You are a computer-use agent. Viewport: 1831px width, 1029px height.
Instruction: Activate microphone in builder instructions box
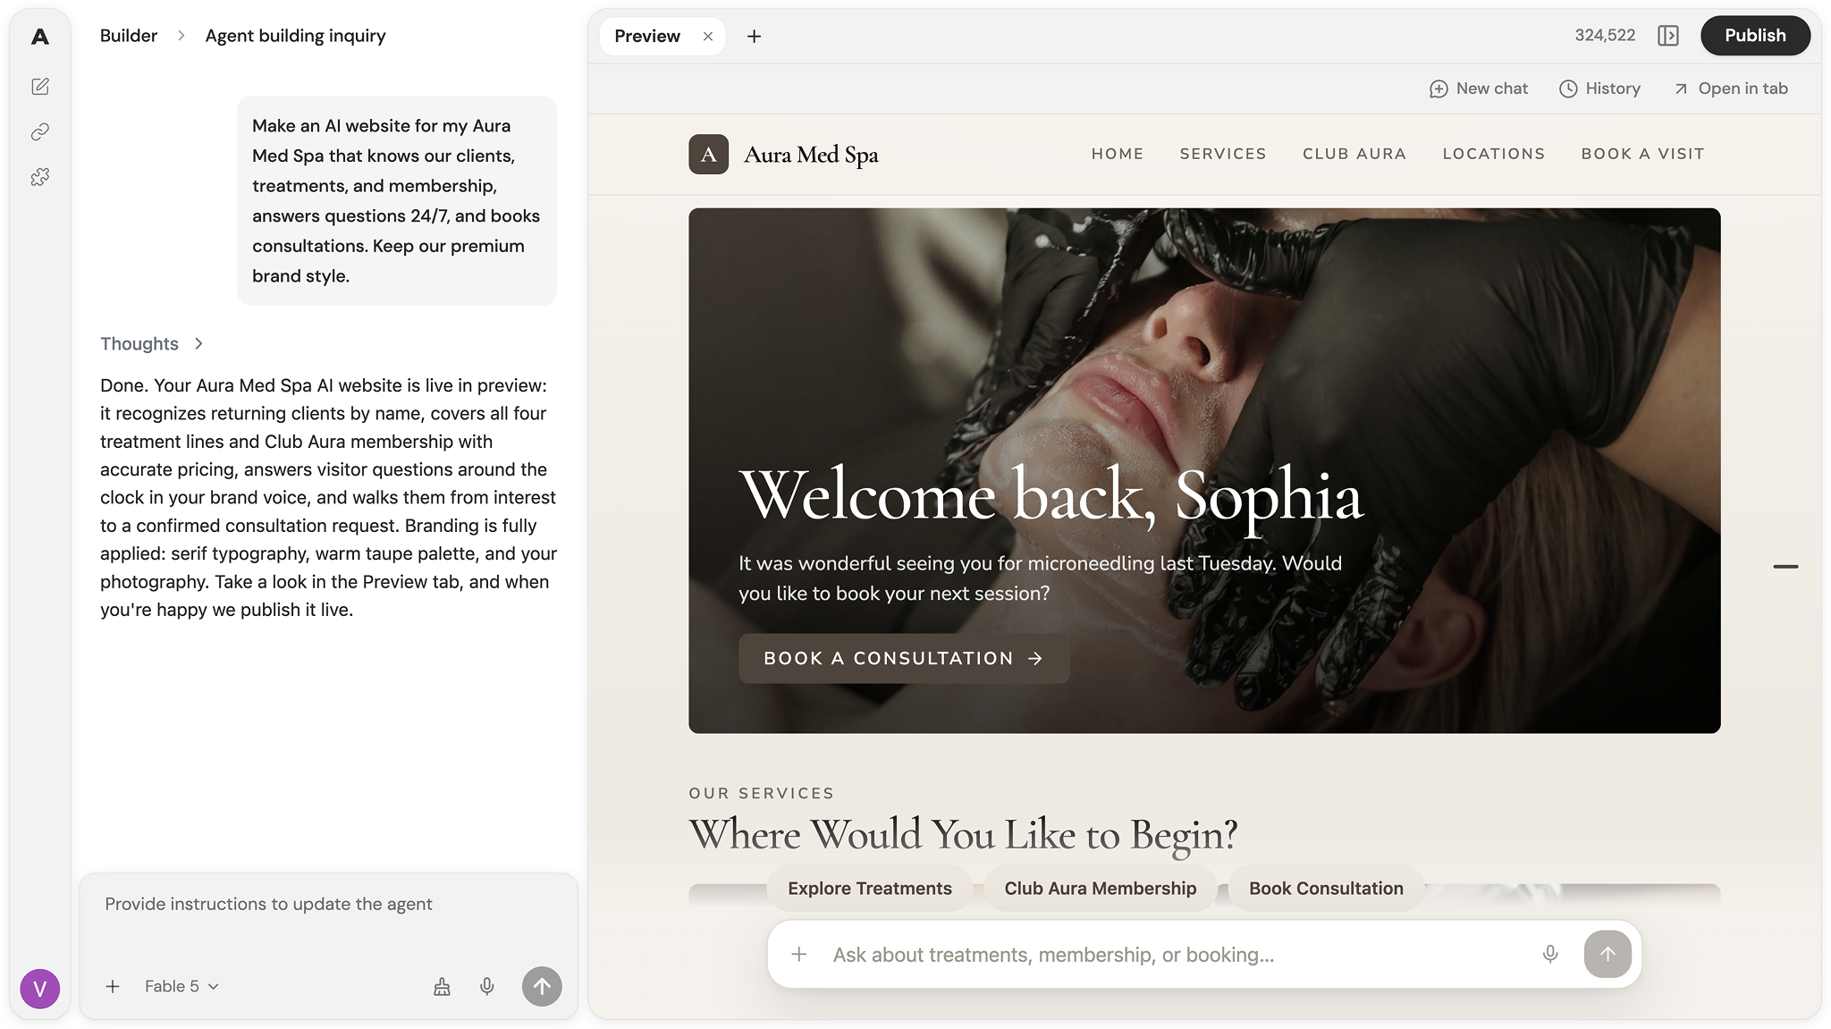[x=487, y=986]
